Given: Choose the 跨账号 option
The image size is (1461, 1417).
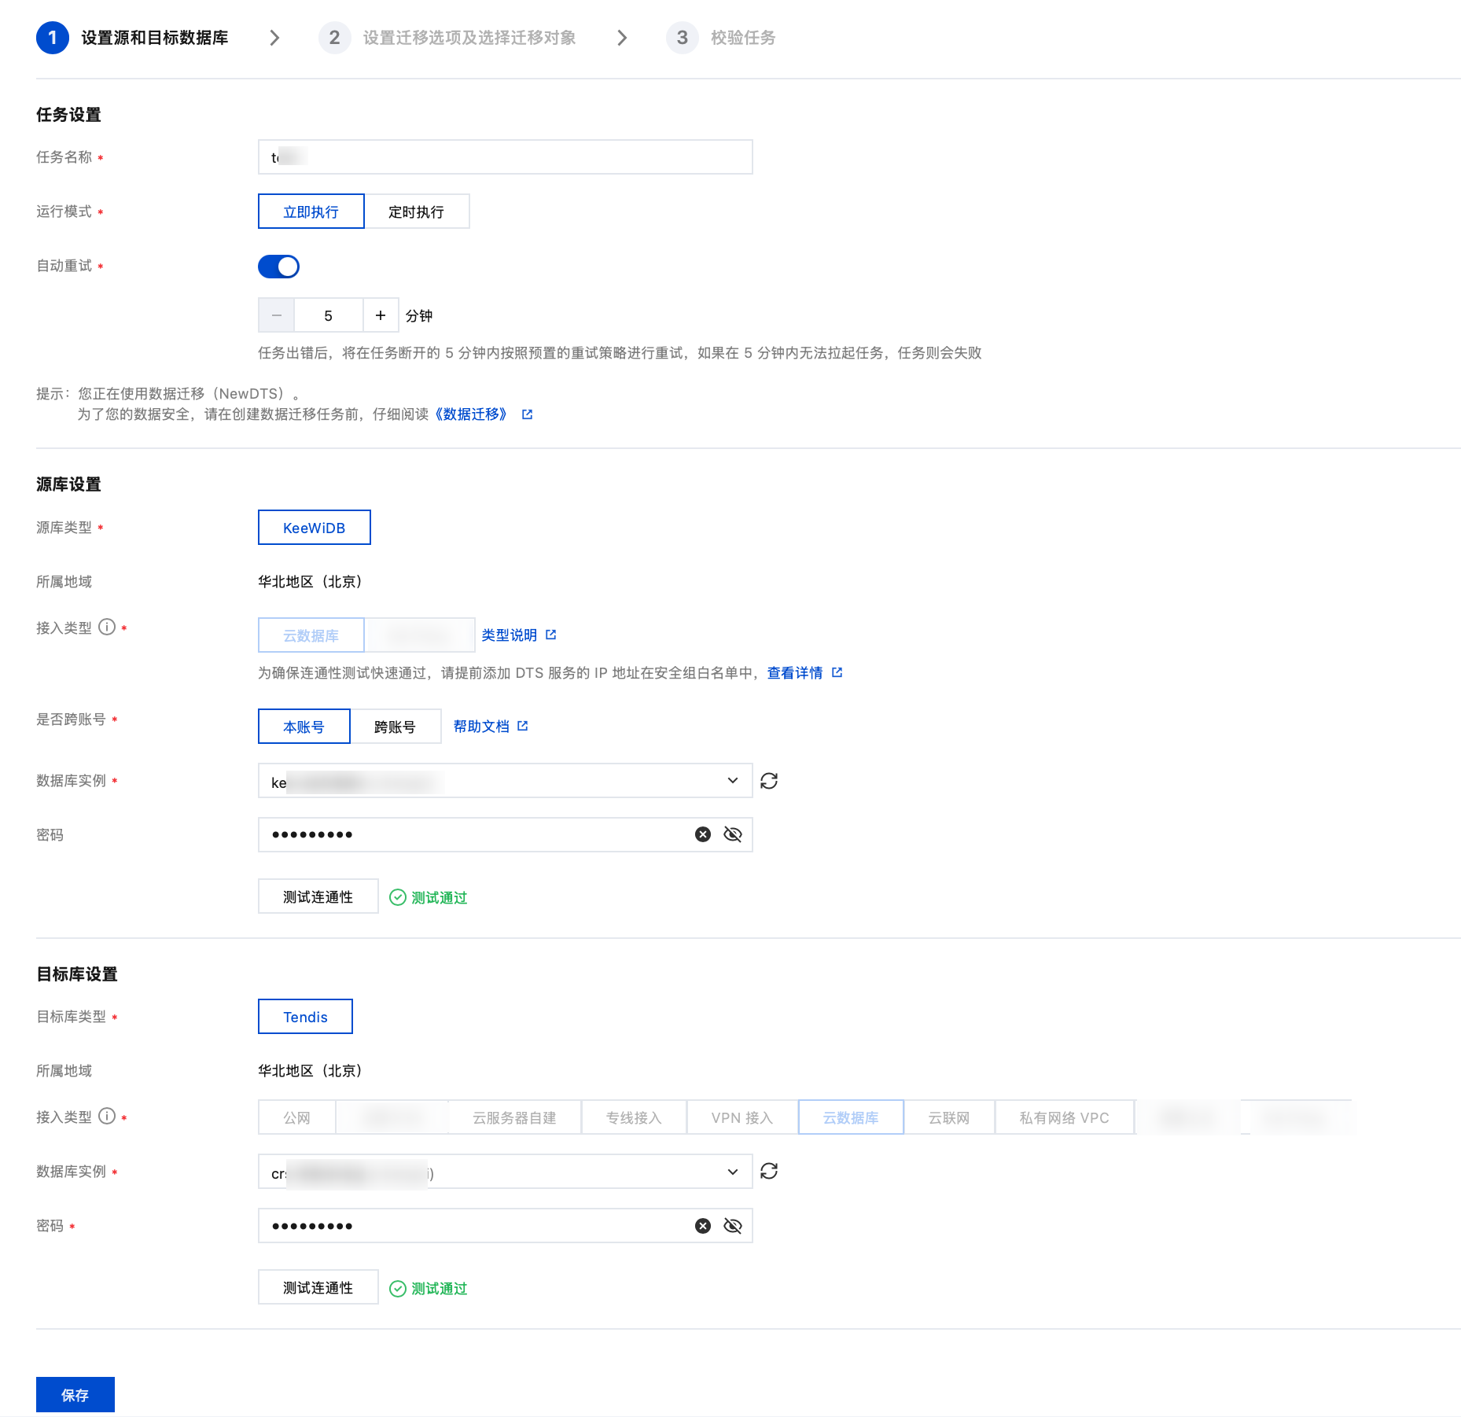Looking at the screenshot, I should (395, 727).
